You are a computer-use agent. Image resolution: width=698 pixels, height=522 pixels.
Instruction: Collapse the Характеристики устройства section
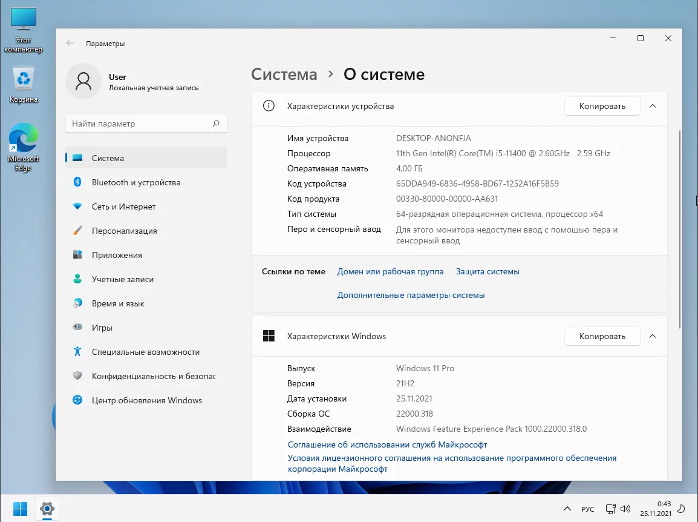tap(653, 106)
